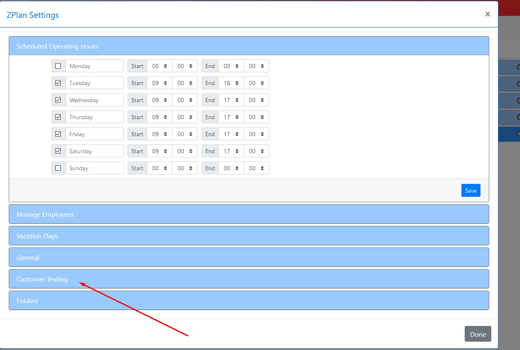Open Tuesday start hour dropdown
Image resolution: width=520 pixels, height=350 pixels.
(160, 83)
